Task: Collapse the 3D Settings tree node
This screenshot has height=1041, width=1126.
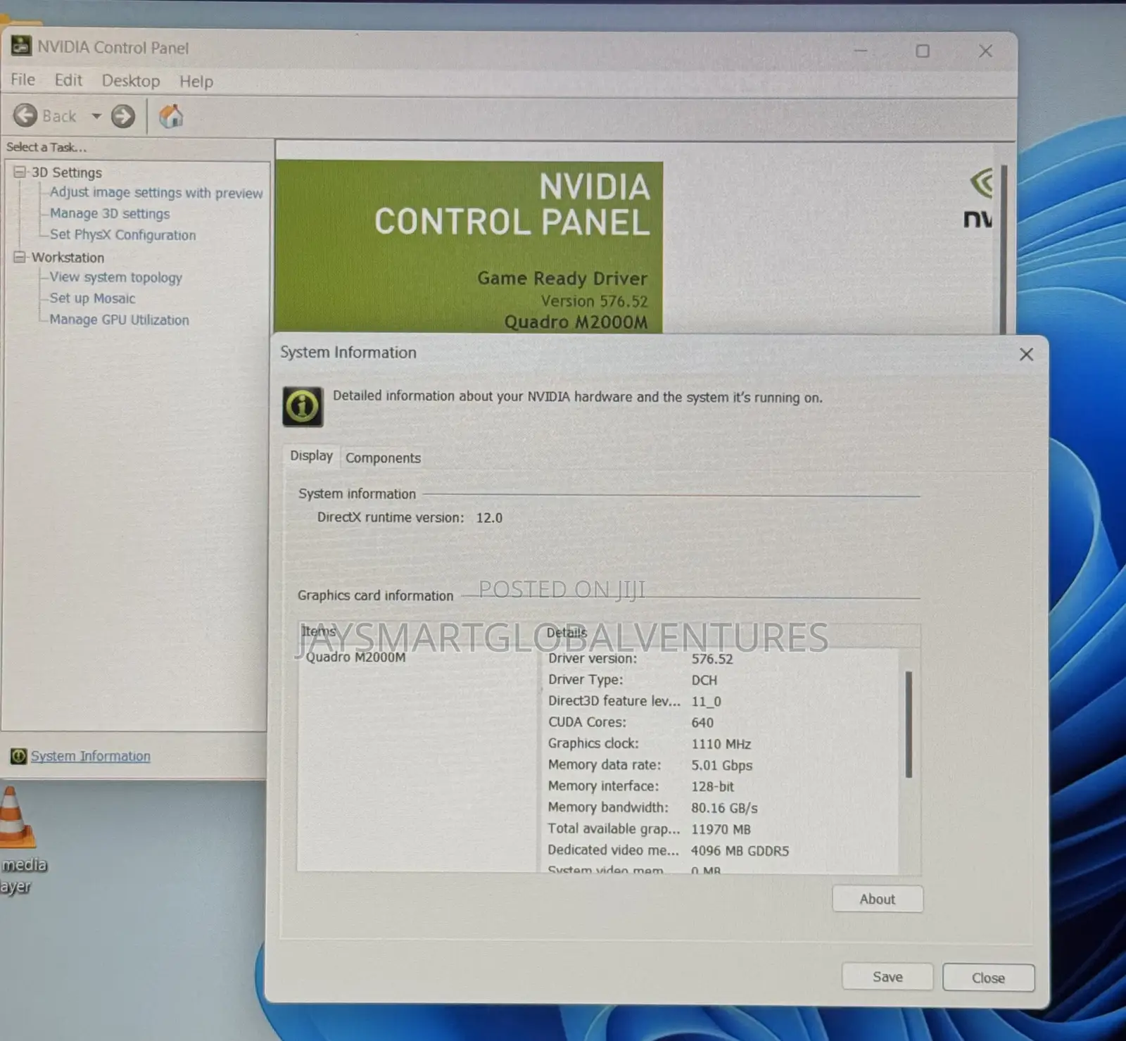Action: (x=20, y=172)
